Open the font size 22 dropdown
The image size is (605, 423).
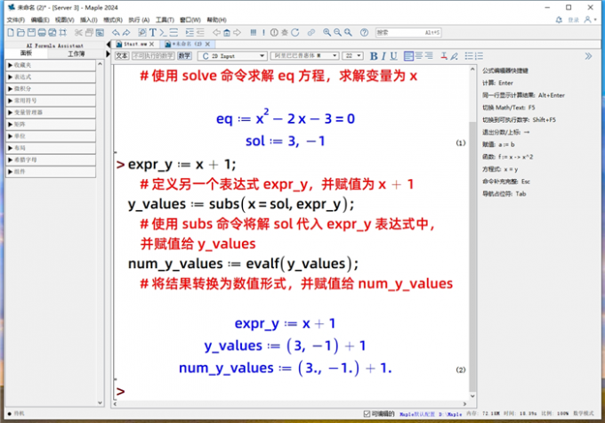[x=352, y=55]
